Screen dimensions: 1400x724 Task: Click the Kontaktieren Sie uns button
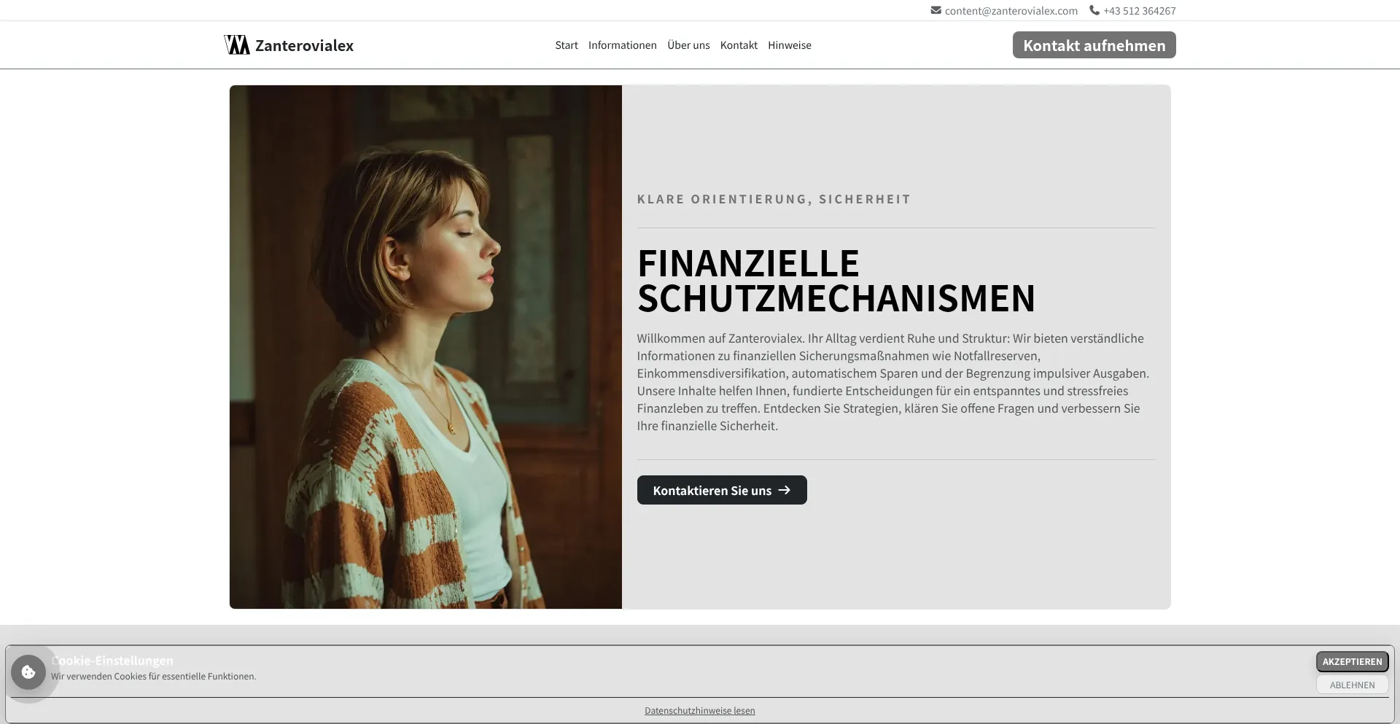[722, 490]
